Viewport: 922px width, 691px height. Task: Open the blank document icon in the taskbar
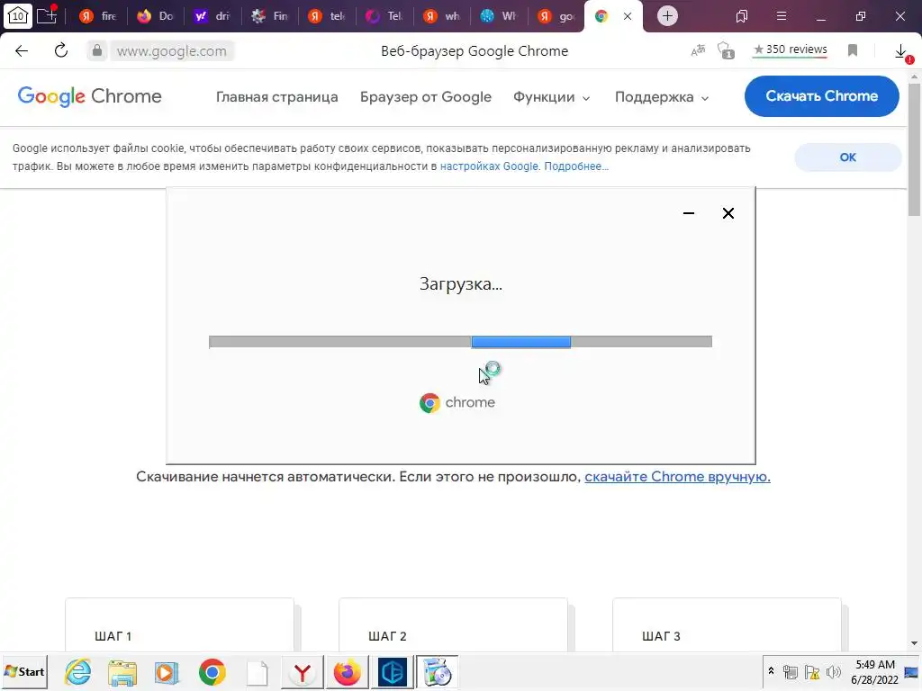[x=257, y=672]
